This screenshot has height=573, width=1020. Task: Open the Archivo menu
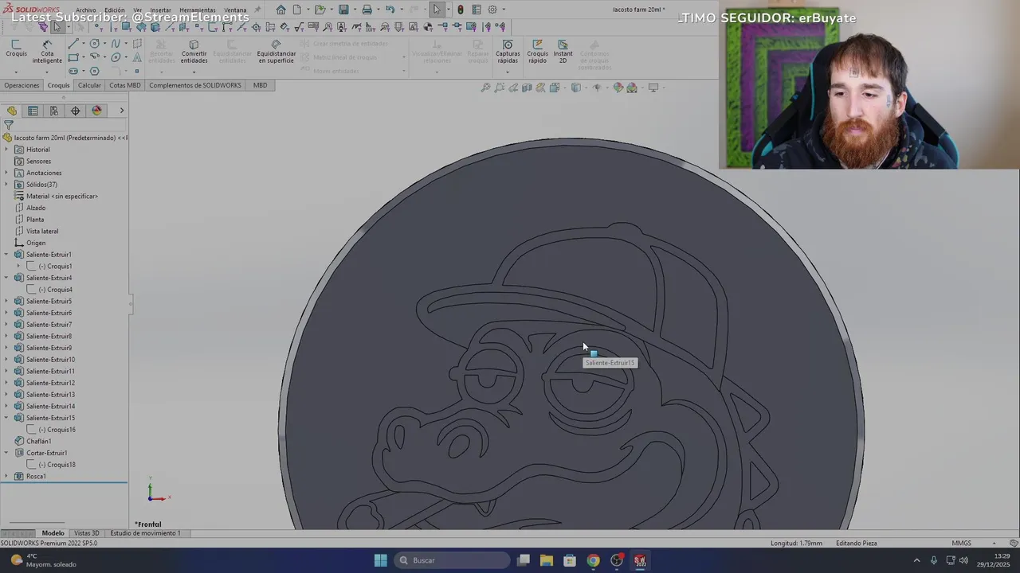[85, 10]
